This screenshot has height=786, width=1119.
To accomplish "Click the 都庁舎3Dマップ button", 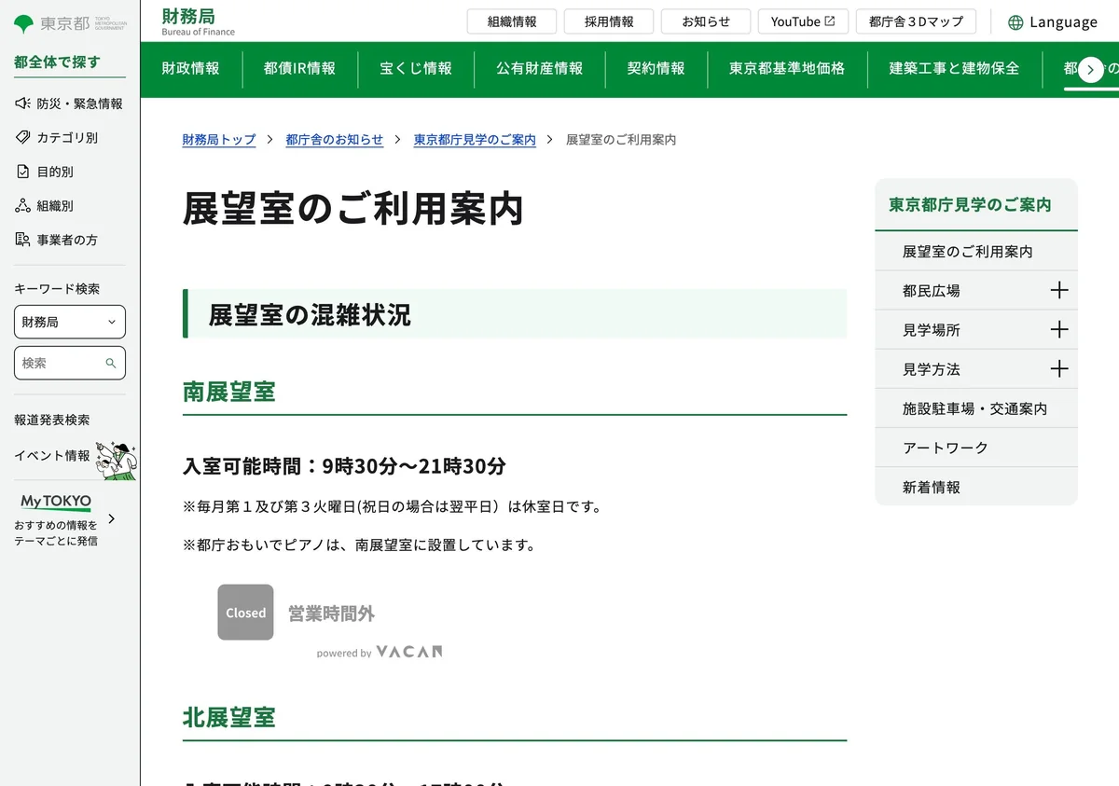I will [916, 21].
